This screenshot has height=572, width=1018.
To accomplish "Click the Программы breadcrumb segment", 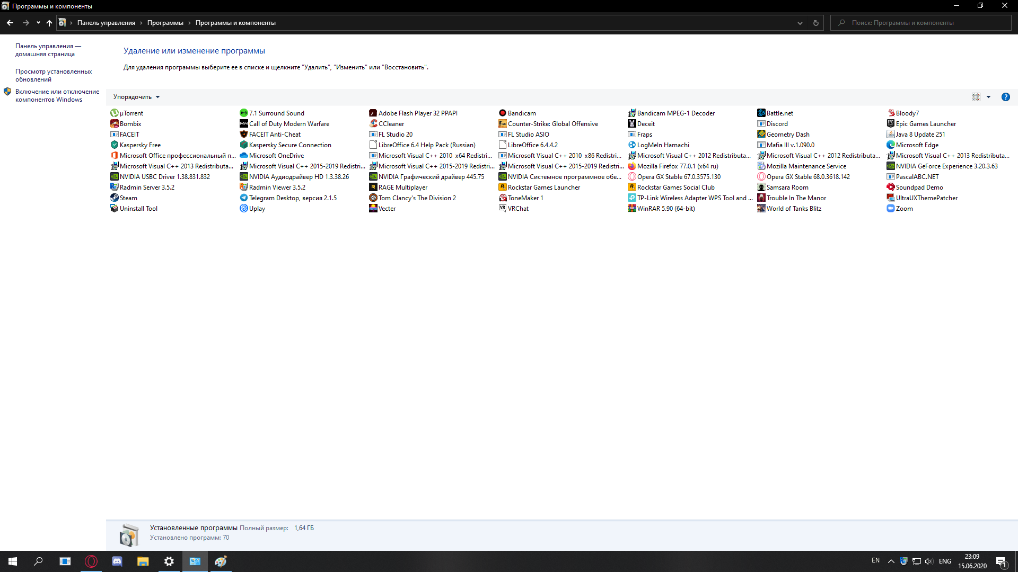I will coord(165,23).
